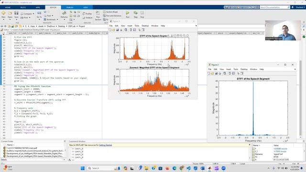Click Profiler in the Analyze group

[87, 14]
